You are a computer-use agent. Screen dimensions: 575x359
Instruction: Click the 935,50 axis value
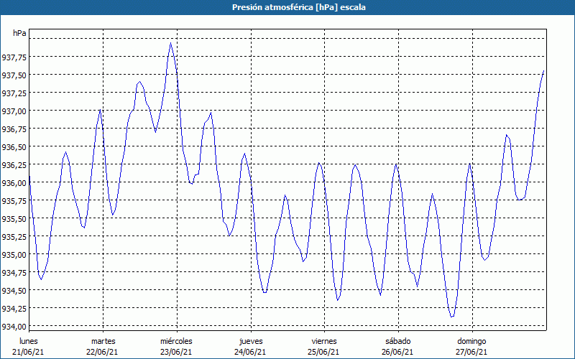[x=14, y=218]
